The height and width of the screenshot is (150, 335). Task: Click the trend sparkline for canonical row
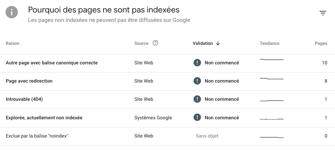click(271, 60)
